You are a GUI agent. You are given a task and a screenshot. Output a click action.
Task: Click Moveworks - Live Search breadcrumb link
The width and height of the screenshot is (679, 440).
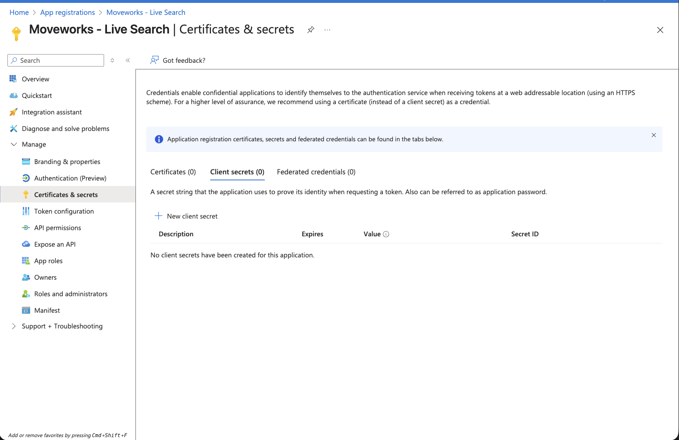point(146,12)
